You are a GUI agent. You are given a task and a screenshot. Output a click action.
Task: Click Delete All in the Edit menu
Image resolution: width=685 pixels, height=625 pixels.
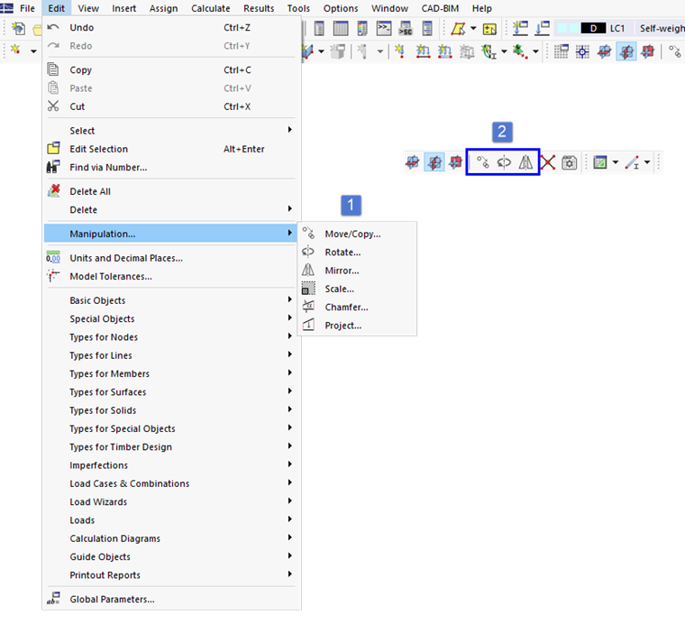click(171, 191)
